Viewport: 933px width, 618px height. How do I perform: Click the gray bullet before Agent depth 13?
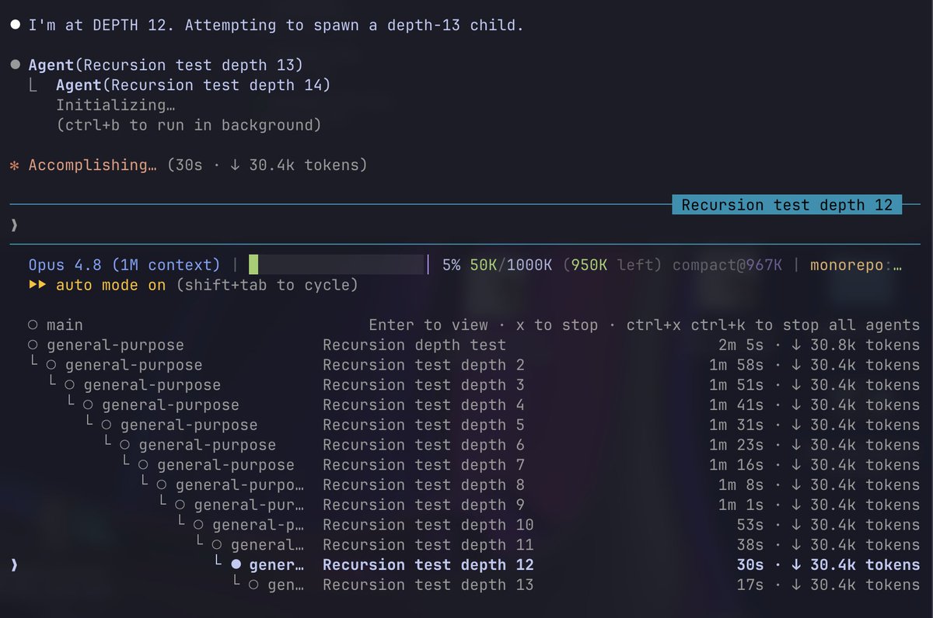tap(14, 65)
